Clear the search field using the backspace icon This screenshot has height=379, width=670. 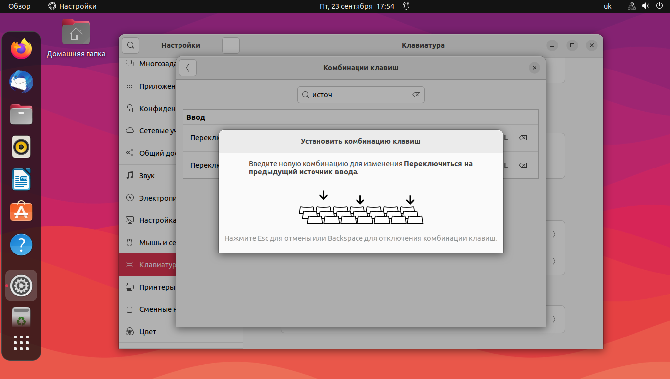coord(416,95)
